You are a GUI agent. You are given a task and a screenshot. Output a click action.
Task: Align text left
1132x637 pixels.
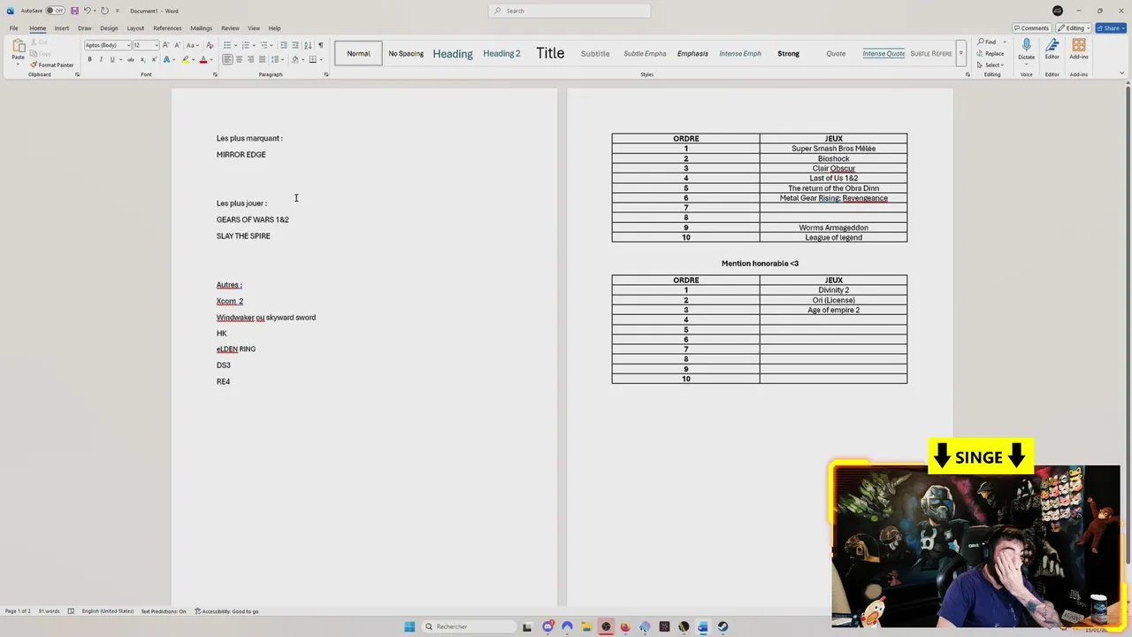pos(227,59)
